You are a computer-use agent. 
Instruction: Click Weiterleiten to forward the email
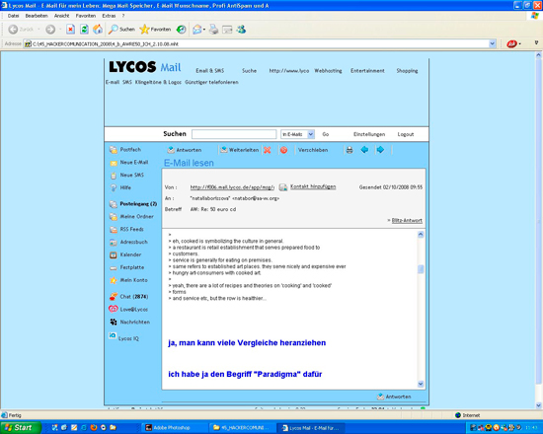pos(240,150)
